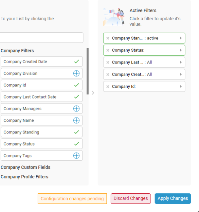Click the Apply Changes button
Image resolution: width=199 pixels, height=212 pixels.
172,198
